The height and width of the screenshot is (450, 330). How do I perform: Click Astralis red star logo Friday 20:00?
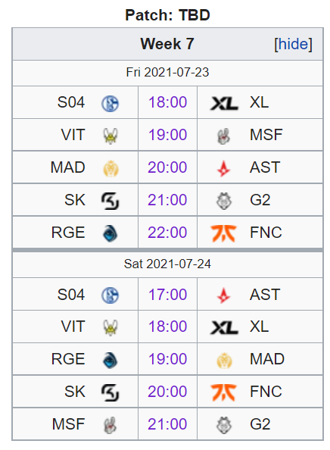pos(224,168)
